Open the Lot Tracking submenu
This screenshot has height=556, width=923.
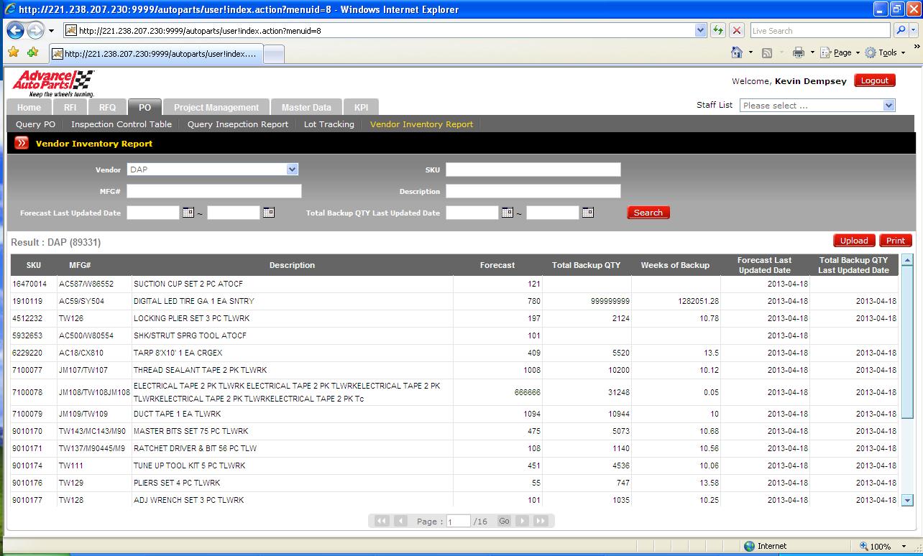click(x=329, y=124)
